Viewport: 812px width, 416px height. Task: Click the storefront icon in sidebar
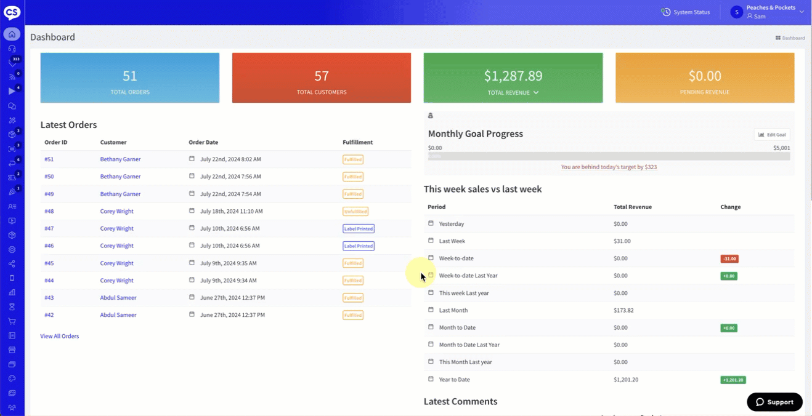click(12, 350)
